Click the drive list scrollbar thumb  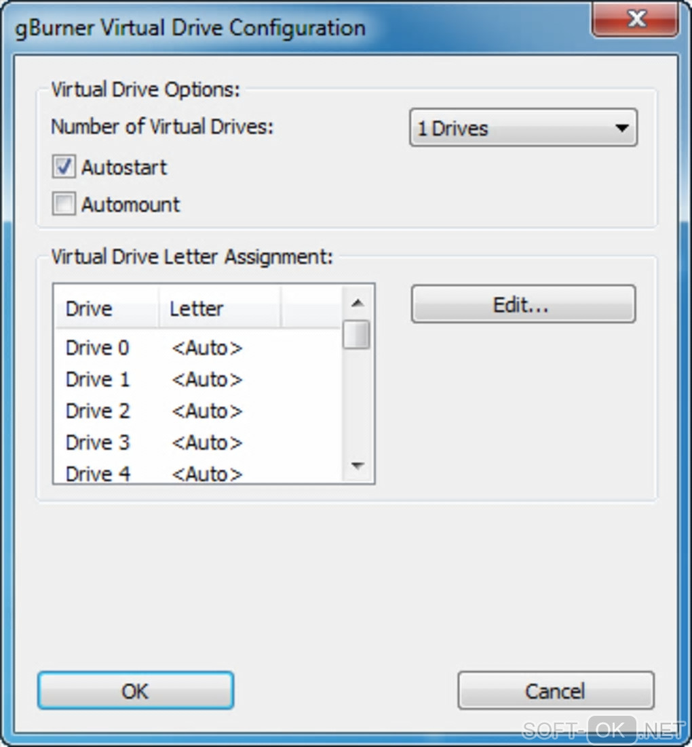356,334
